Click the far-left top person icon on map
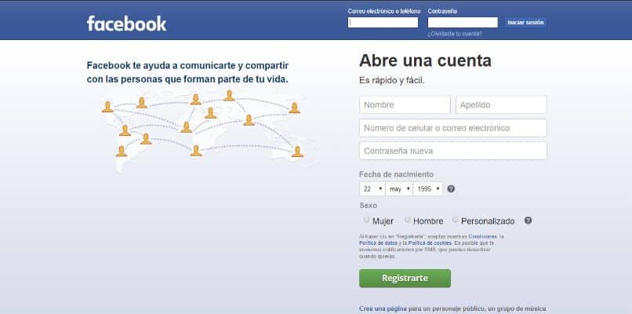 point(107,107)
